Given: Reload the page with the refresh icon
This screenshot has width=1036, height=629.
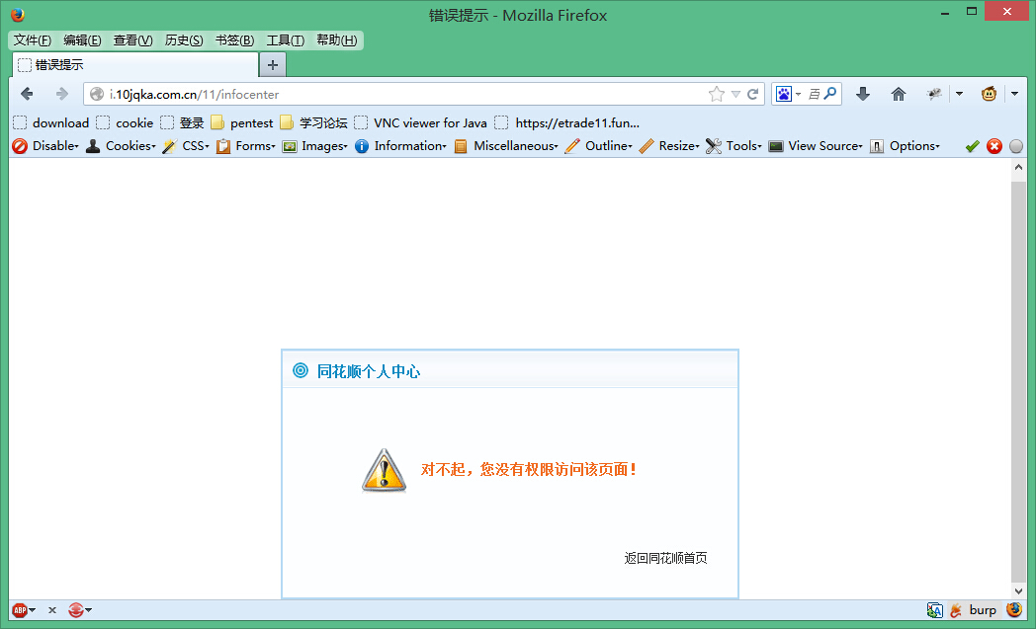Looking at the screenshot, I should (752, 95).
